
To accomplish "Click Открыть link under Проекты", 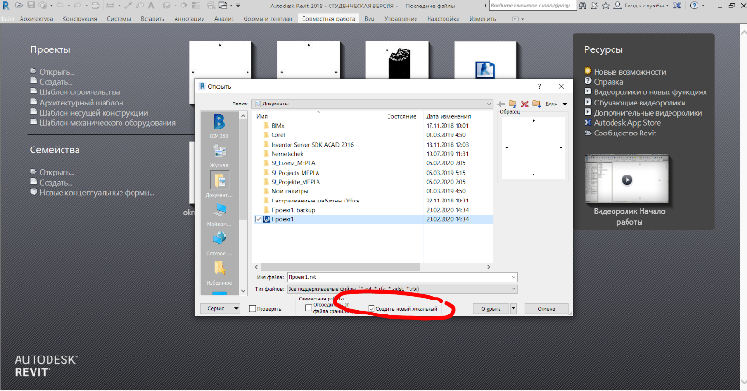I will click(x=56, y=72).
